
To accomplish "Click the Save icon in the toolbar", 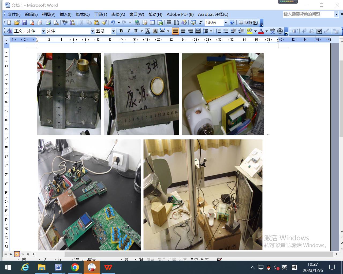I will point(24,23).
